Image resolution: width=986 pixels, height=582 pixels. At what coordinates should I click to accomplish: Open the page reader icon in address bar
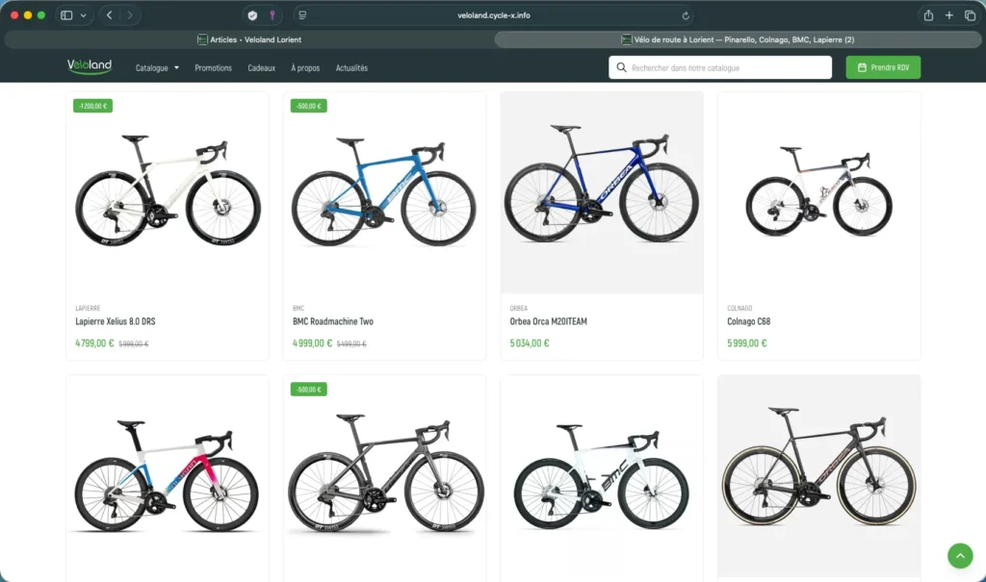coord(302,15)
